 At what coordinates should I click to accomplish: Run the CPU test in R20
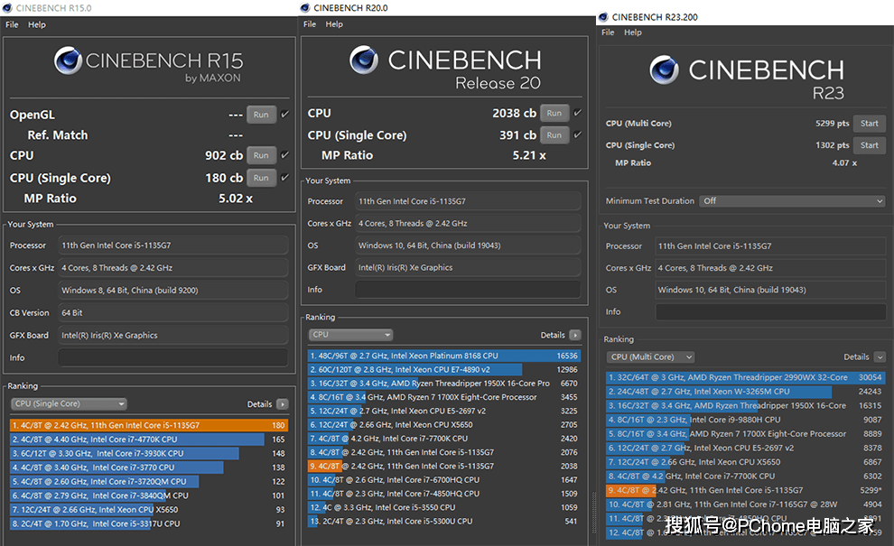click(554, 113)
